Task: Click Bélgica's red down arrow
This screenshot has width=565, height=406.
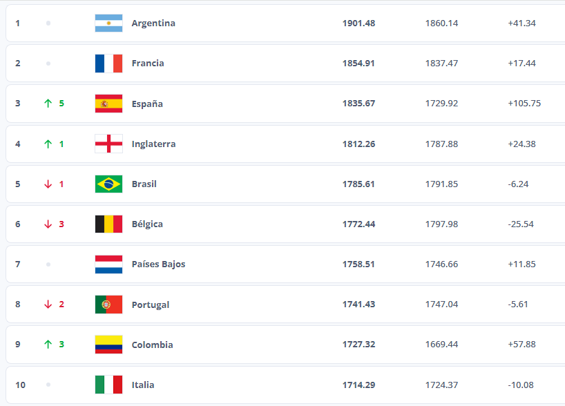Action: [48, 224]
